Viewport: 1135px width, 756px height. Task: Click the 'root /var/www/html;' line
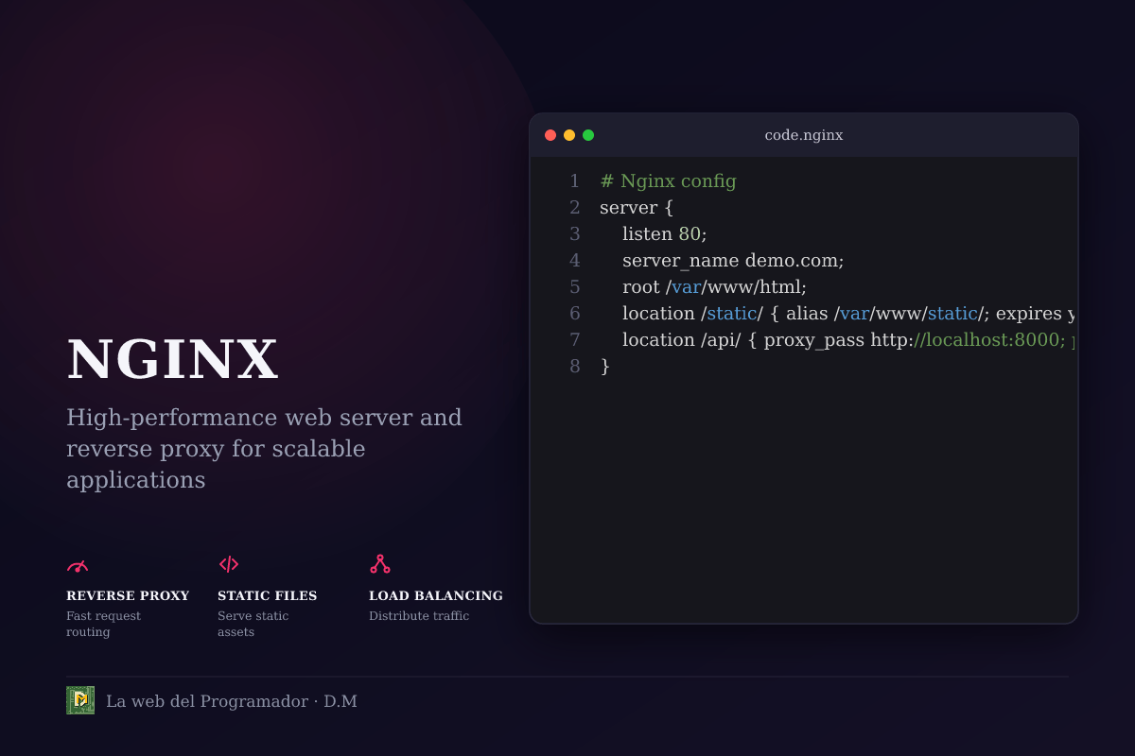click(x=715, y=287)
